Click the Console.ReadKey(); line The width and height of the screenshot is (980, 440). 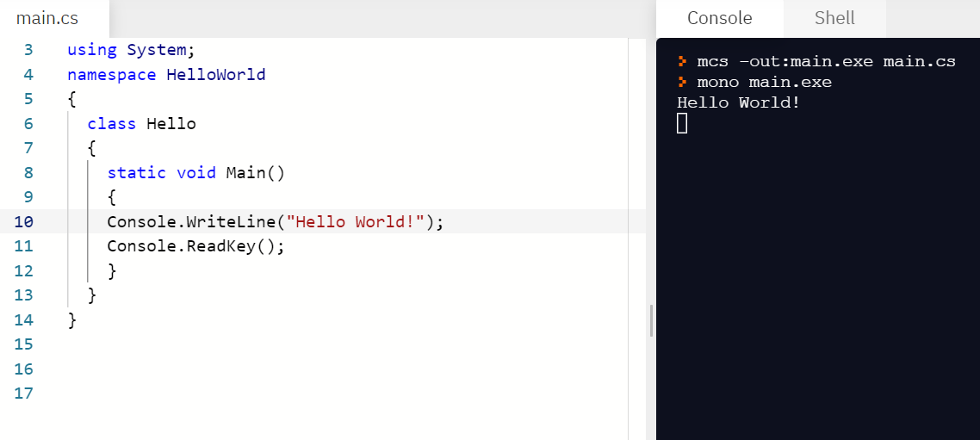195,246
